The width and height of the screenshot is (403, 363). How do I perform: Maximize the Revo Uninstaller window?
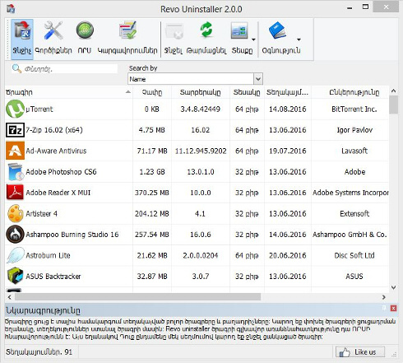coord(365,7)
